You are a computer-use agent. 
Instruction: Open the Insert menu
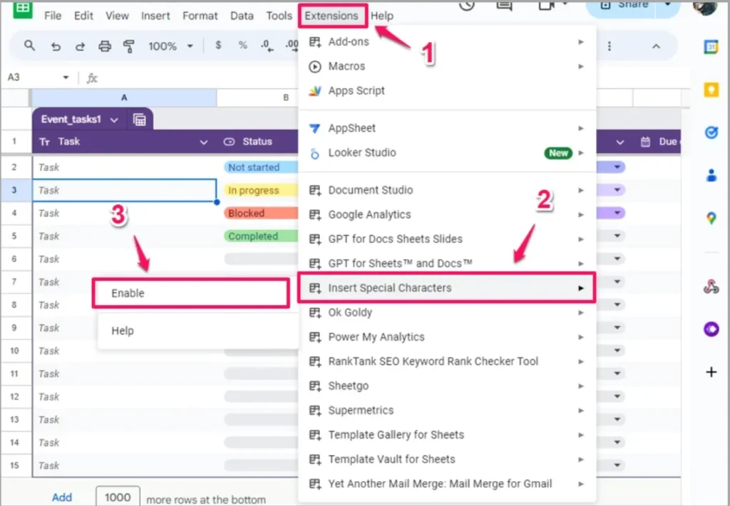click(x=155, y=16)
